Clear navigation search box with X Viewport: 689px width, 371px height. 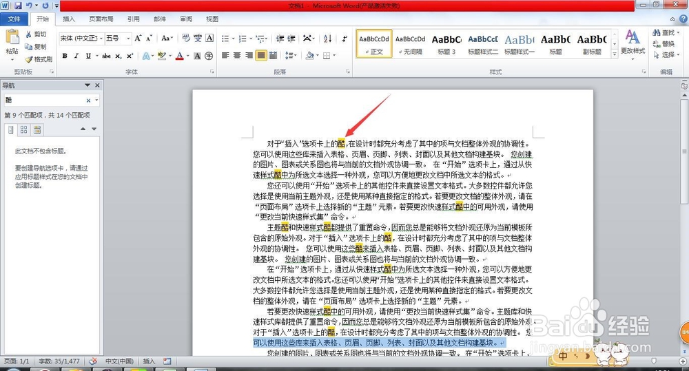click(88, 100)
